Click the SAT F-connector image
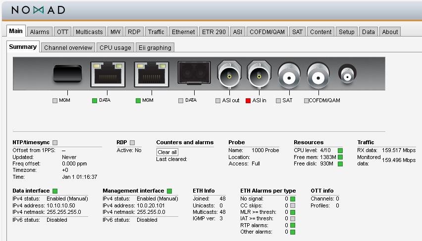Screen dimensions: 422x241 click(289, 76)
